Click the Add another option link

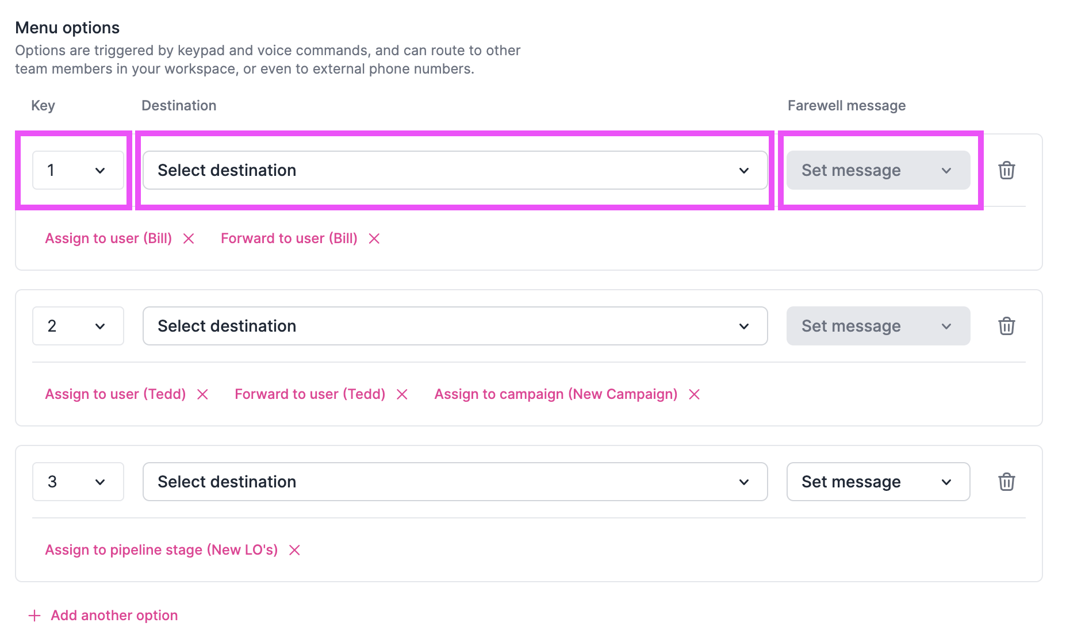(x=114, y=615)
